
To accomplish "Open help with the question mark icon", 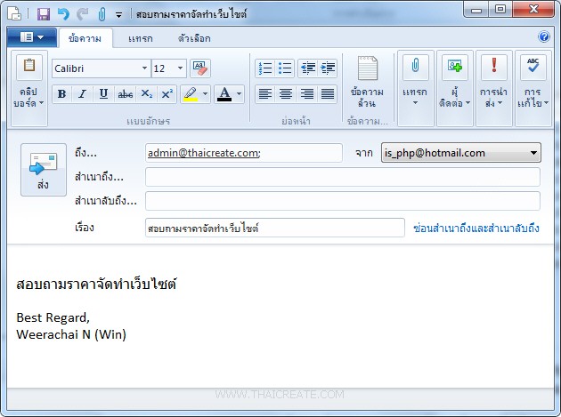I will coord(544,36).
